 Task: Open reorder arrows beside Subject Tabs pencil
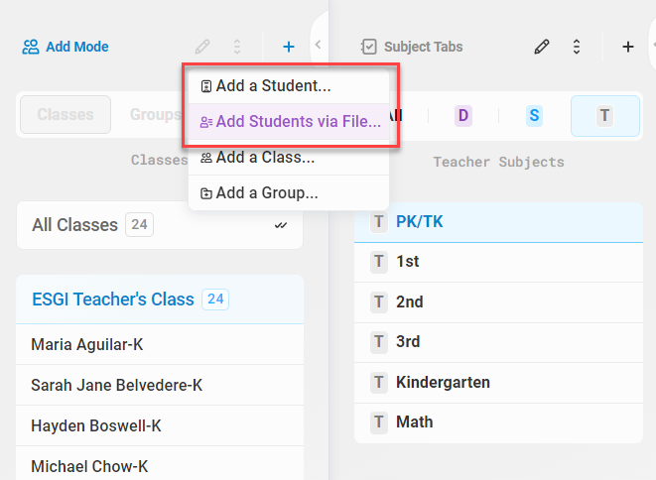(577, 47)
